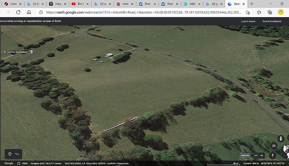
Task: Open a new browser tab
Action: point(252,4)
